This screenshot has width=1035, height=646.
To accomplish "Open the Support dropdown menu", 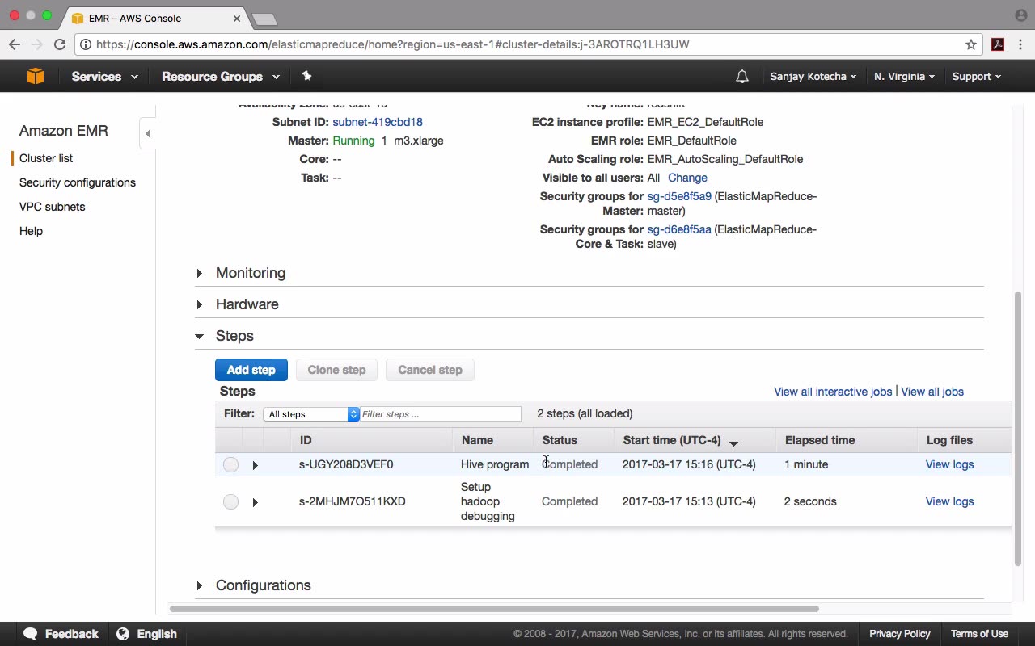I will point(976,77).
